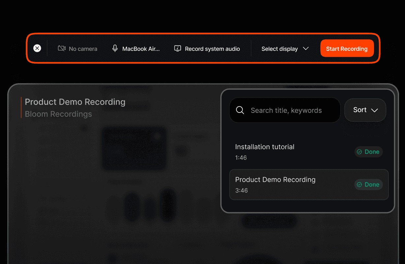Click the search magnifier icon
This screenshot has width=405, height=264.
tap(240, 110)
